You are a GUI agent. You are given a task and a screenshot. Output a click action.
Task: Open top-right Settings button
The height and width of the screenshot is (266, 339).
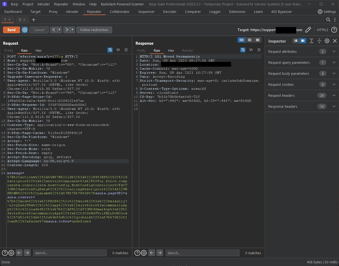[327, 12]
